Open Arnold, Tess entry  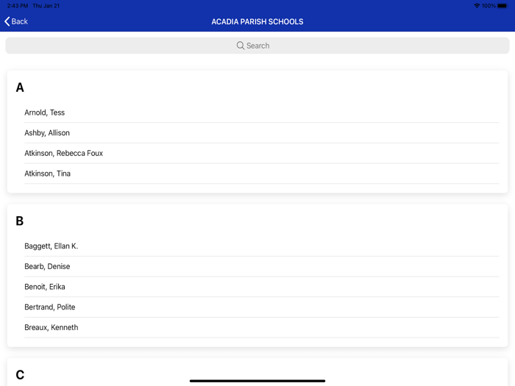point(262,112)
